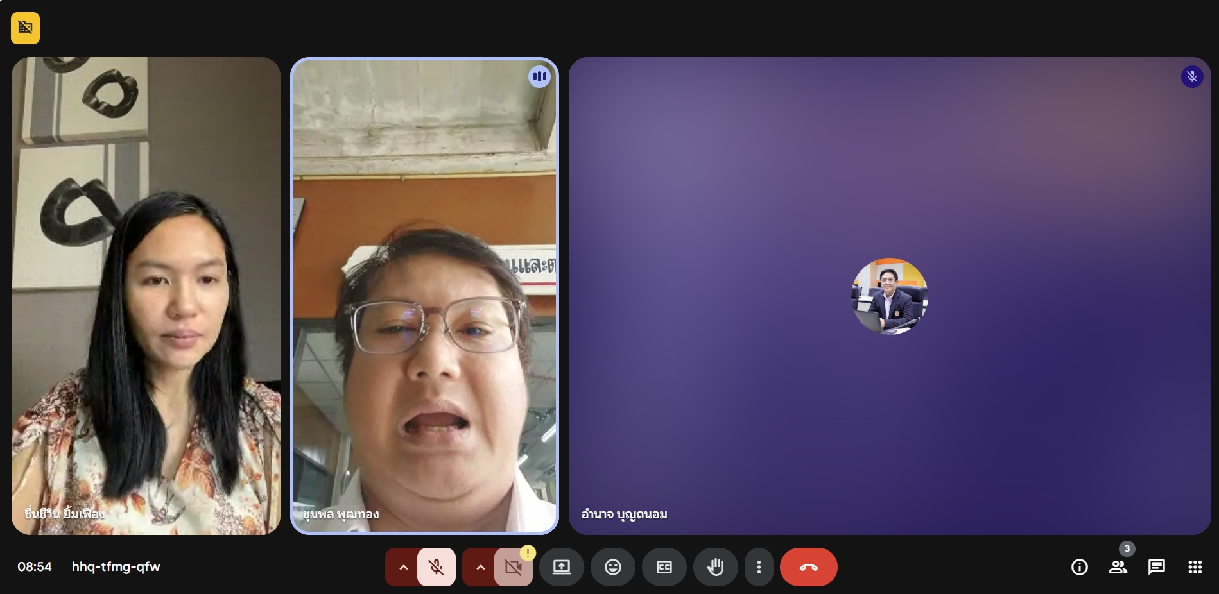Raise your hand
This screenshot has width=1219, height=594.
[x=716, y=567]
